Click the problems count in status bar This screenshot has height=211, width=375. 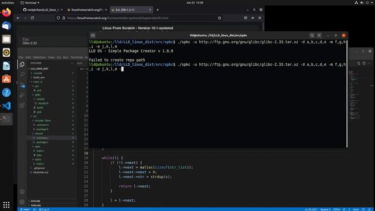[44, 209]
